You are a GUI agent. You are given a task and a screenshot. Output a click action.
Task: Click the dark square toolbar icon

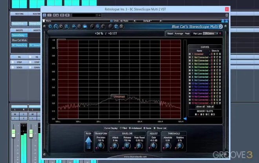(x=103, y=26)
